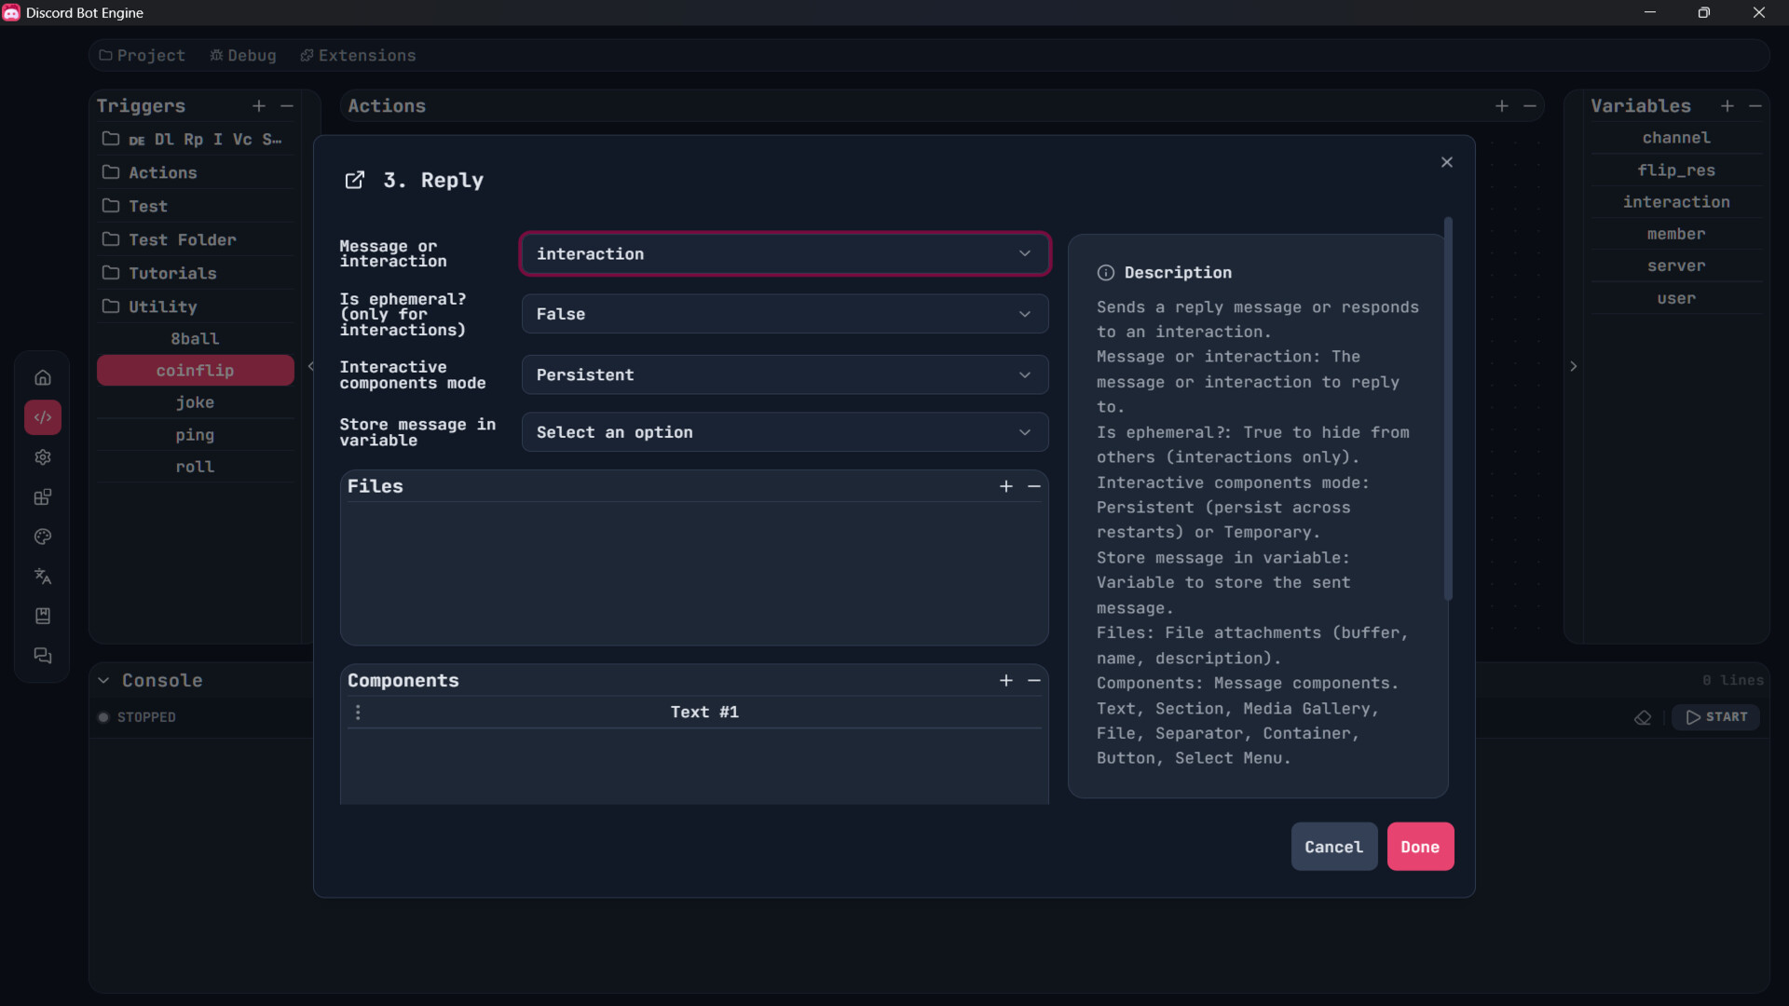
Task: Remove component with Components minus icon
Action: click(x=1034, y=681)
